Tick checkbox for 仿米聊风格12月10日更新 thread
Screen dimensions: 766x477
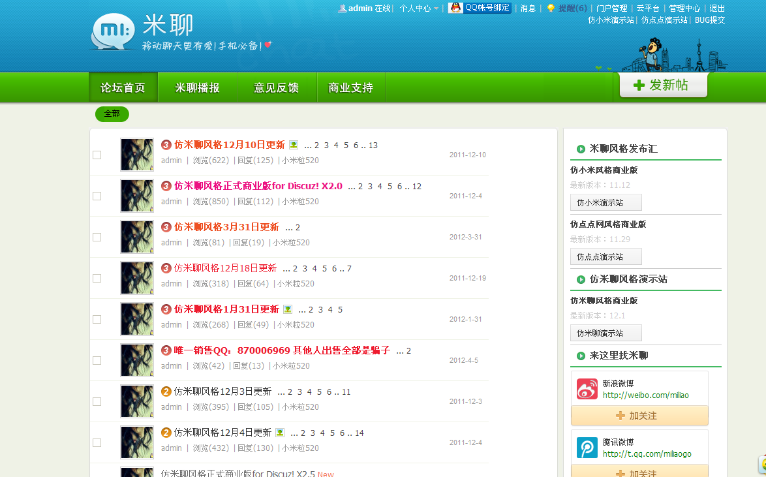click(x=97, y=155)
